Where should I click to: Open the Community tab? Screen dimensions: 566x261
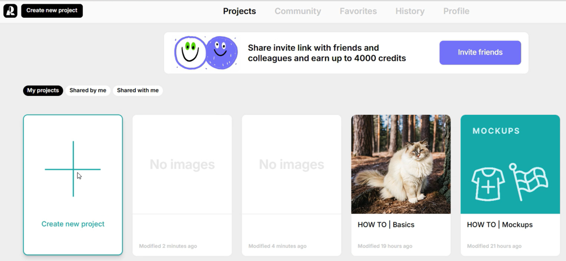coord(298,11)
